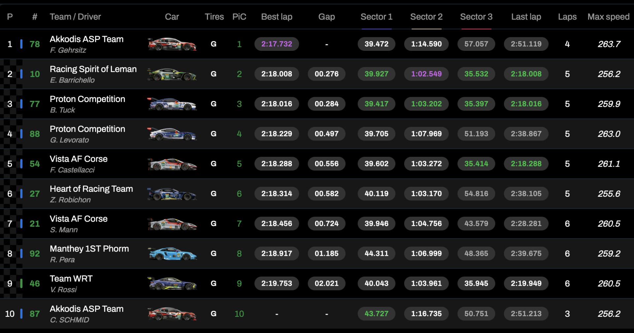Click the Sector 3 time 57.057

coord(476,44)
